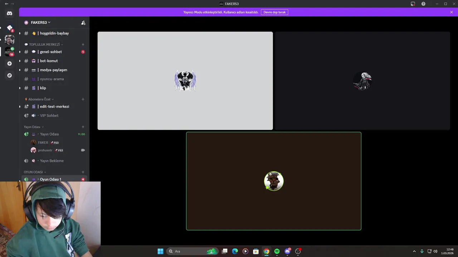Click the Devre dışı bırak button
The height and width of the screenshot is (257, 458).
point(274,12)
